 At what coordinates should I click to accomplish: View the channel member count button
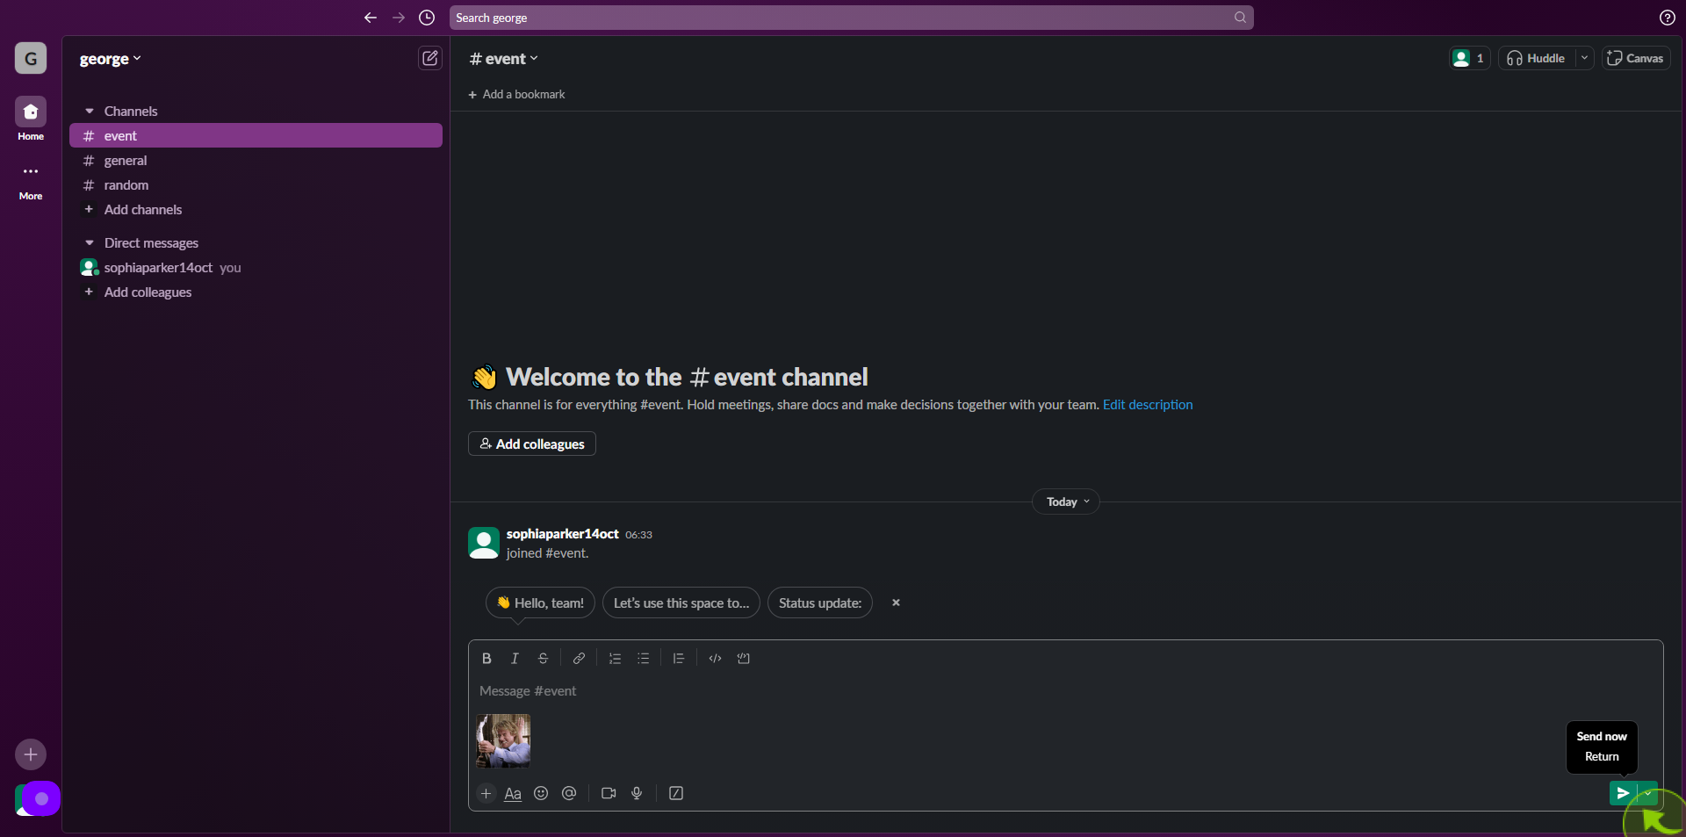[x=1469, y=58]
